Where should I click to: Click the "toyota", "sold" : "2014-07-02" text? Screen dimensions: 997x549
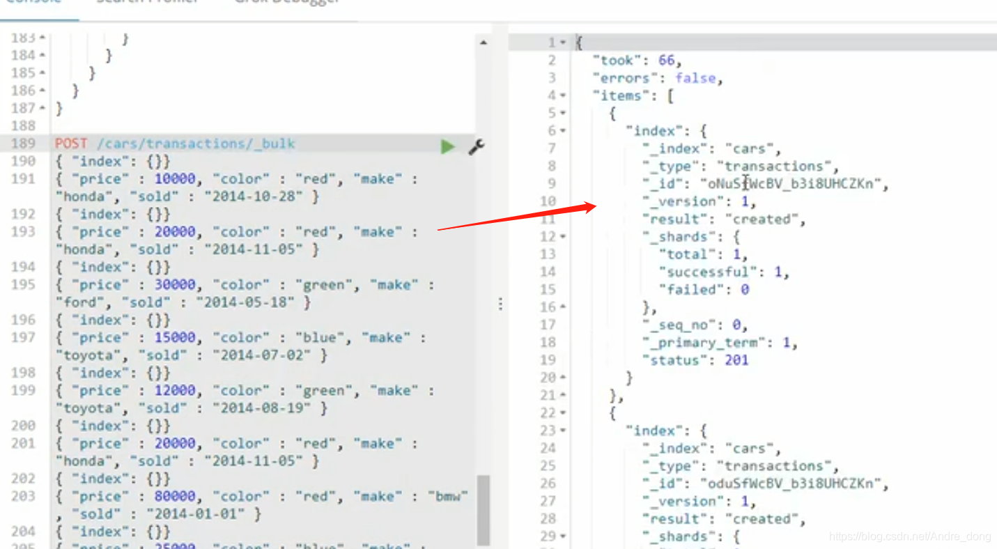(191, 355)
